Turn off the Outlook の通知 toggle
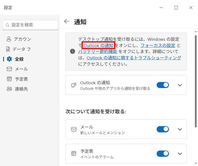Image resolution: width=198 pixels, height=166 pixels. (163, 85)
